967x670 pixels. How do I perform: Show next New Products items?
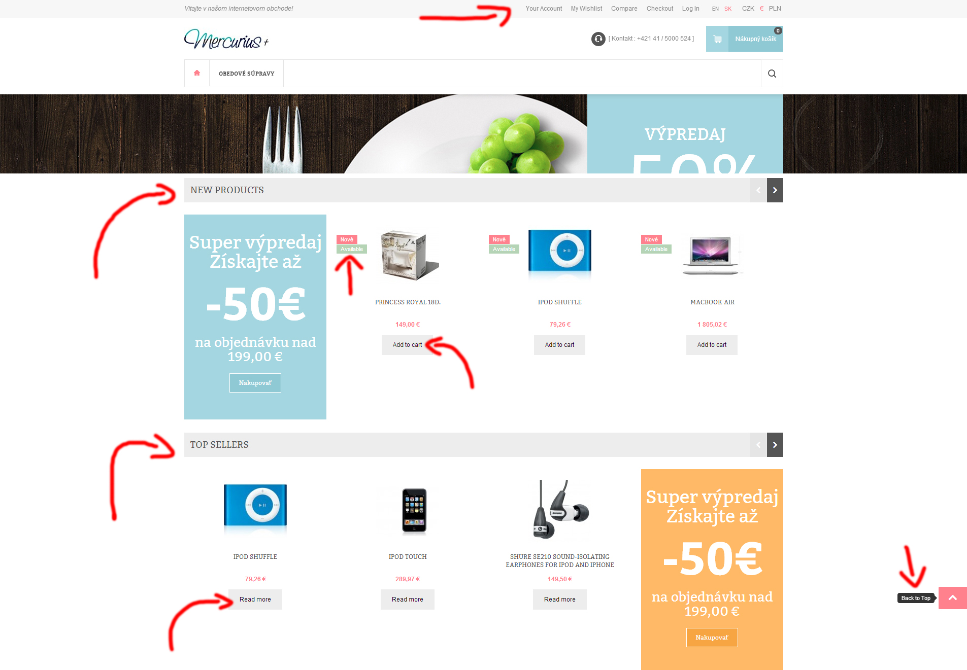click(775, 190)
